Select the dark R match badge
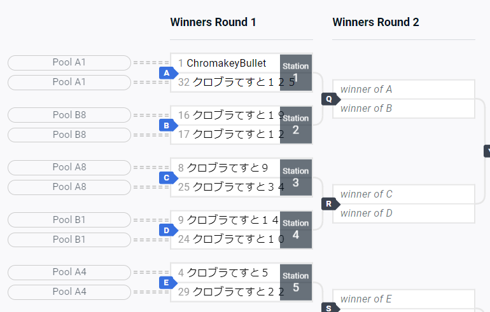The image size is (490, 312). point(330,204)
